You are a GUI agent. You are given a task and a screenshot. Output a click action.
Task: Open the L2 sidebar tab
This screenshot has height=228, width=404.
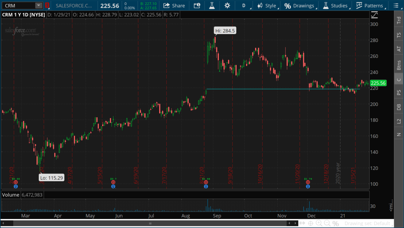tap(399, 121)
